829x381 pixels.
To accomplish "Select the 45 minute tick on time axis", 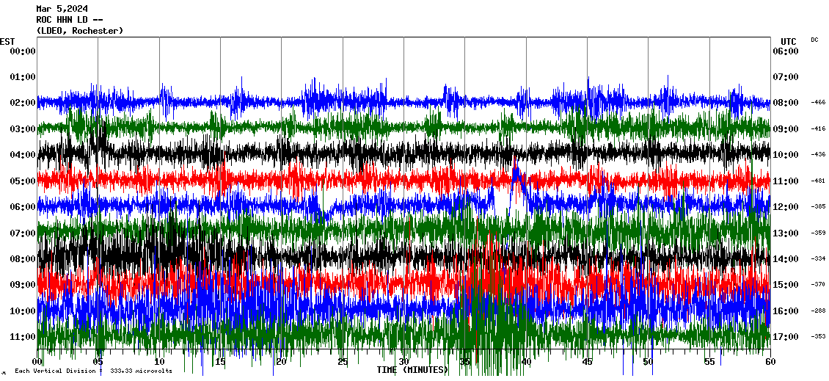I will tap(587, 363).
